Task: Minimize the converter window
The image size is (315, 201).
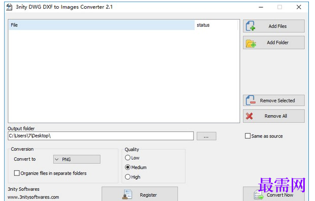Action: [261, 7]
